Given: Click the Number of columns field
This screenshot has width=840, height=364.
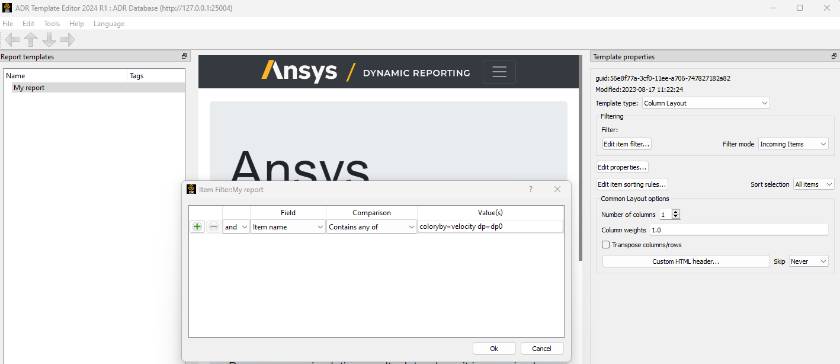Looking at the screenshot, I should pyautogui.click(x=666, y=215).
